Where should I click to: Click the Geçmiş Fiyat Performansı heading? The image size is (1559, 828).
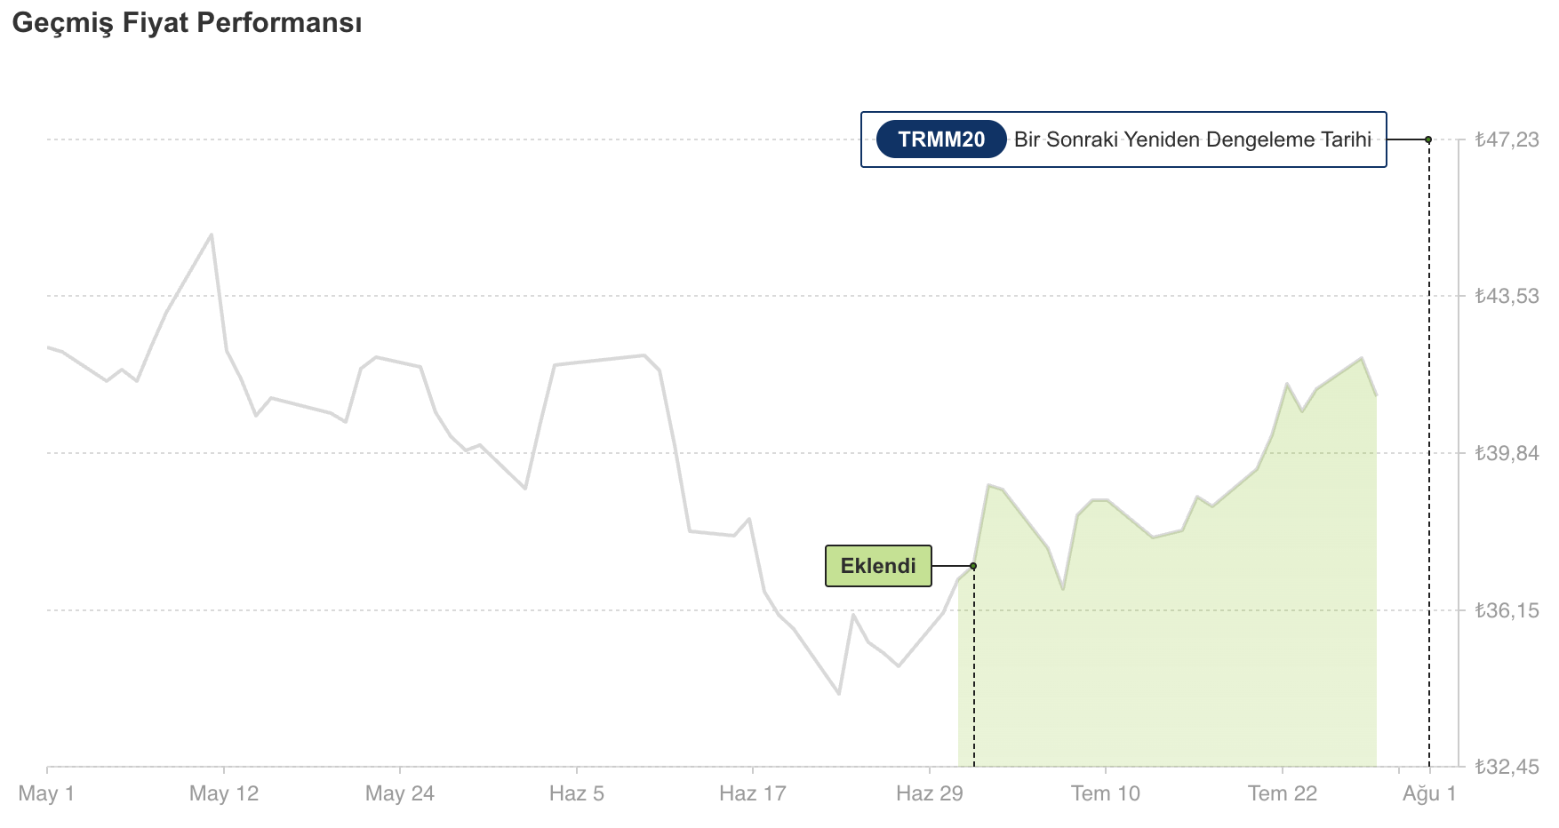pos(187,23)
